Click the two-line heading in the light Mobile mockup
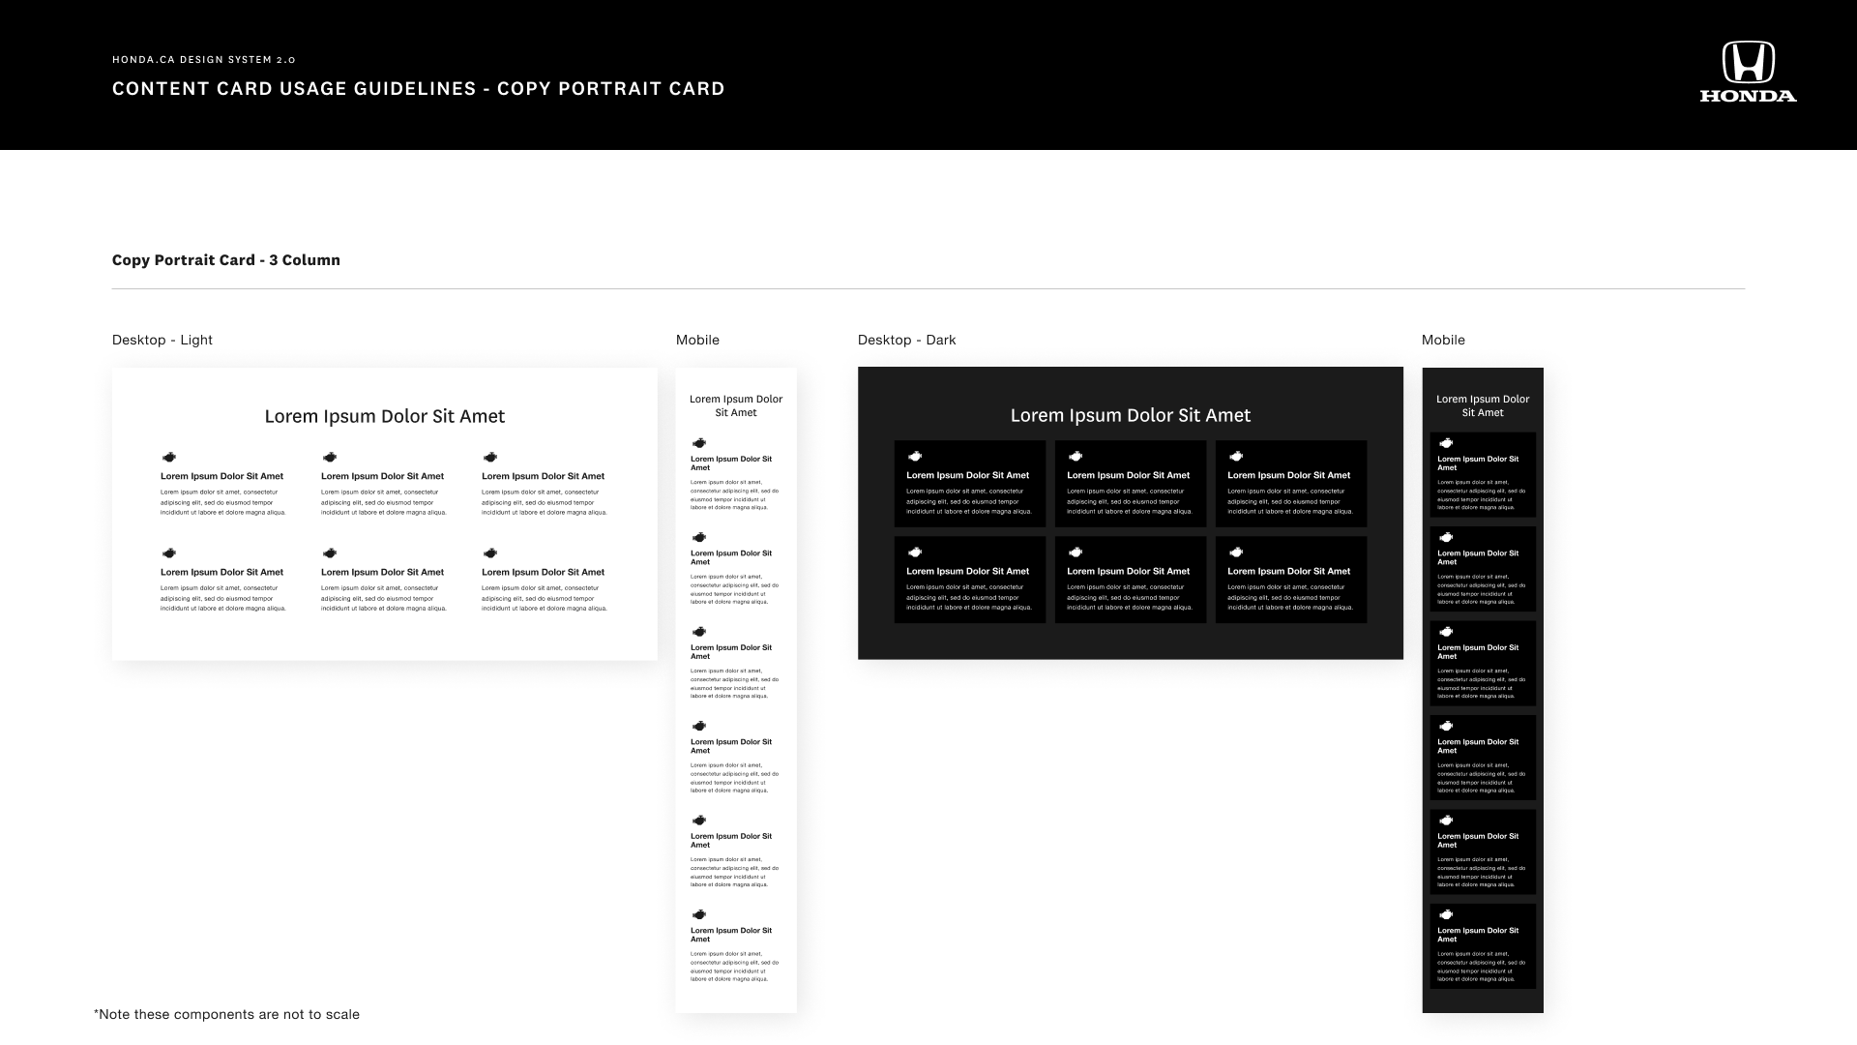The width and height of the screenshot is (1857, 1045). point(736,405)
